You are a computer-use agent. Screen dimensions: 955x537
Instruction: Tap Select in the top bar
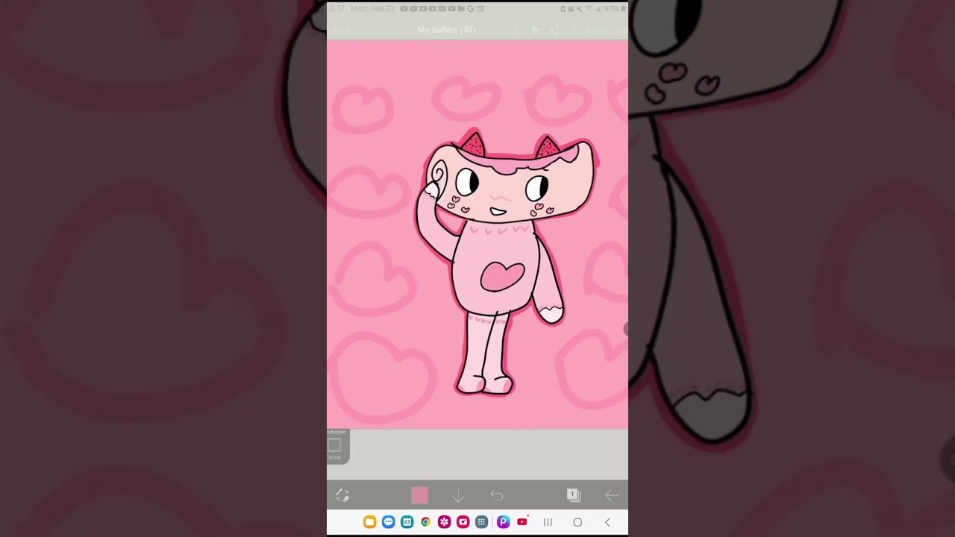click(x=597, y=30)
